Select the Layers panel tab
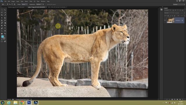 tap(166, 8)
